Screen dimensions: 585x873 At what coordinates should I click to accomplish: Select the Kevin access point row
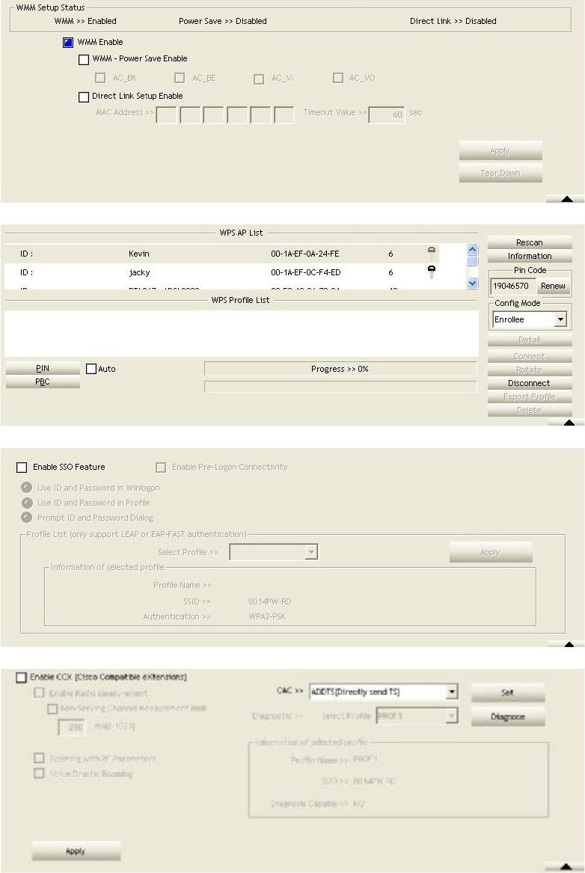pyautogui.click(x=221, y=254)
